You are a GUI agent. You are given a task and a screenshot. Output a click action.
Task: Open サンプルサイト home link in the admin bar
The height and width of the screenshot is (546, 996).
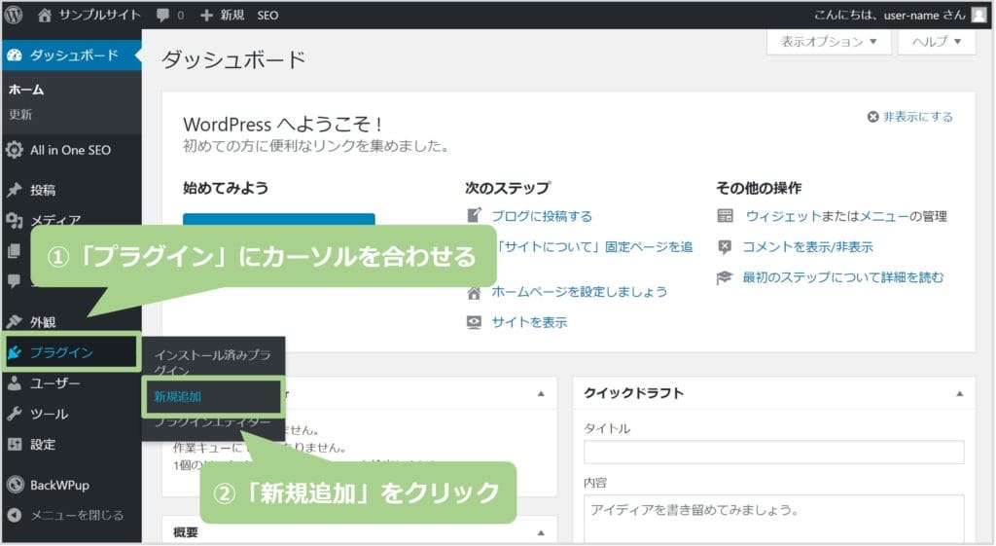[89, 15]
